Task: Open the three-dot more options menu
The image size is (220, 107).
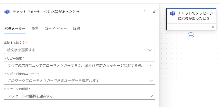Action: [145, 12]
